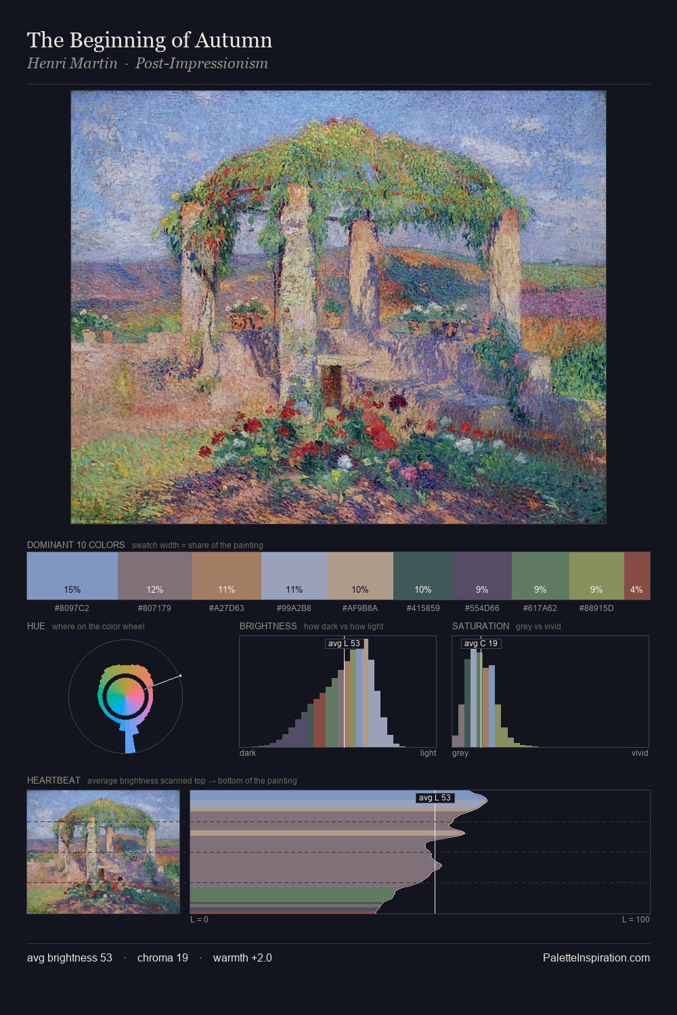Image resolution: width=677 pixels, height=1015 pixels.
Task: Click the avg L 53 label in heartbeat chart
Action: [x=435, y=798]
